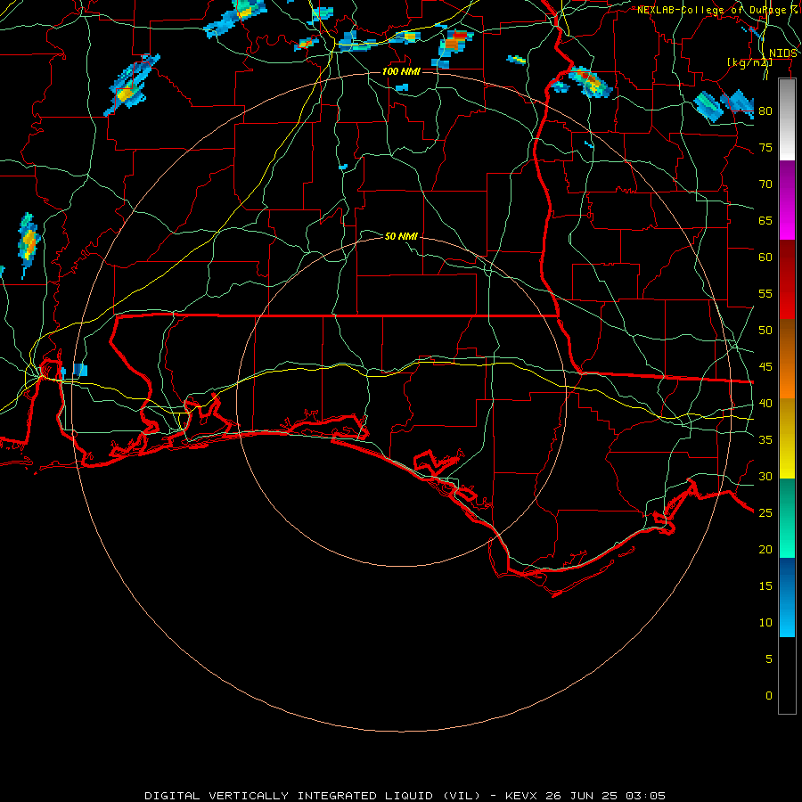
Task: Click the 50 NMI range ring label
Action: [x=401, y=236]
